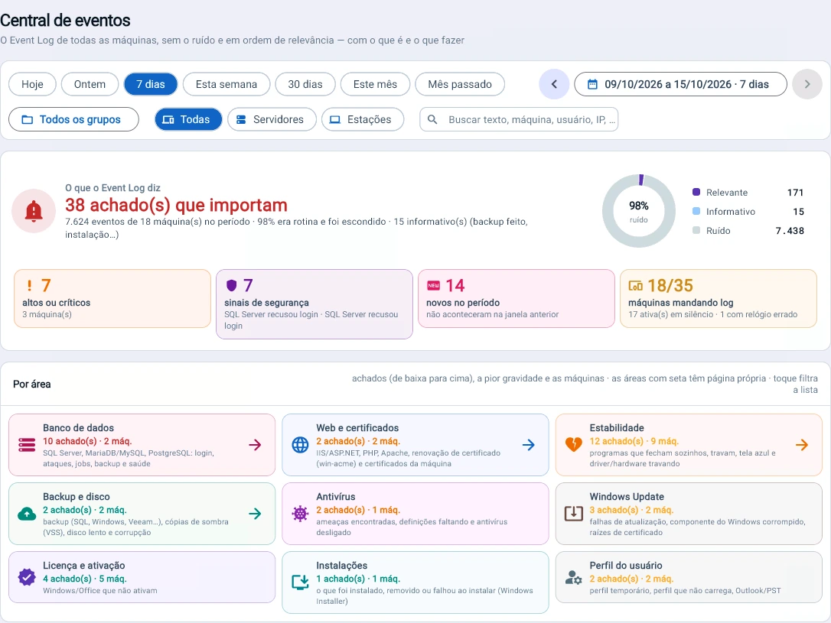Screen dimensions: 831x623
Task: Click the verified badge Licença e ativação icon
Action: [27, 577]
